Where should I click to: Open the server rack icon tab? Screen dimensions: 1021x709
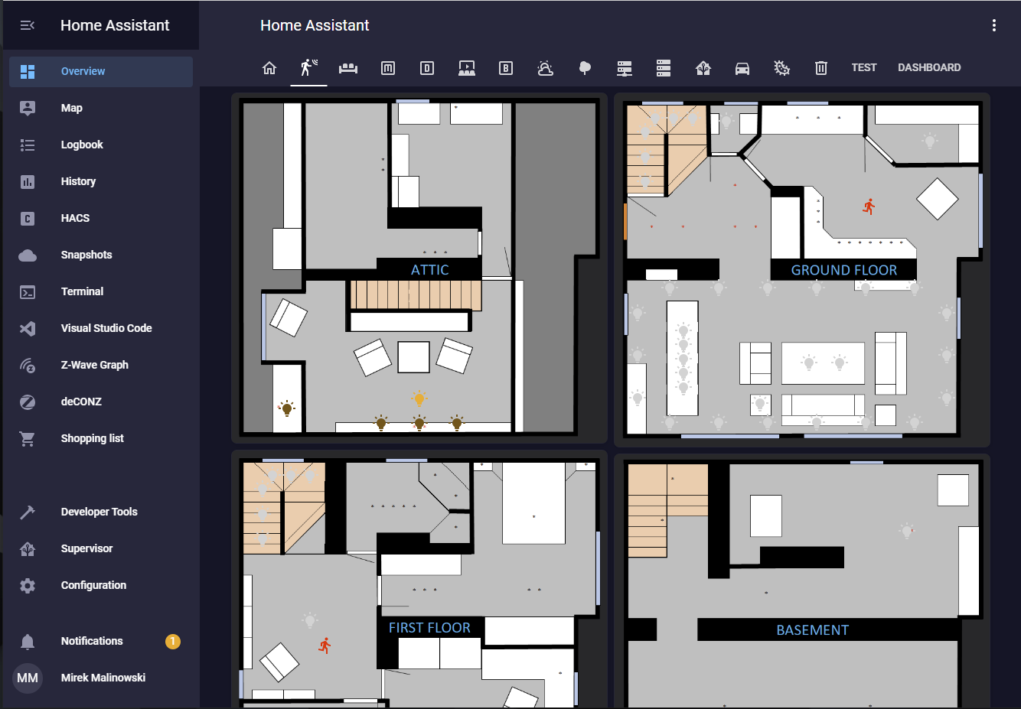pyautogui.click(x=664, y=68)
